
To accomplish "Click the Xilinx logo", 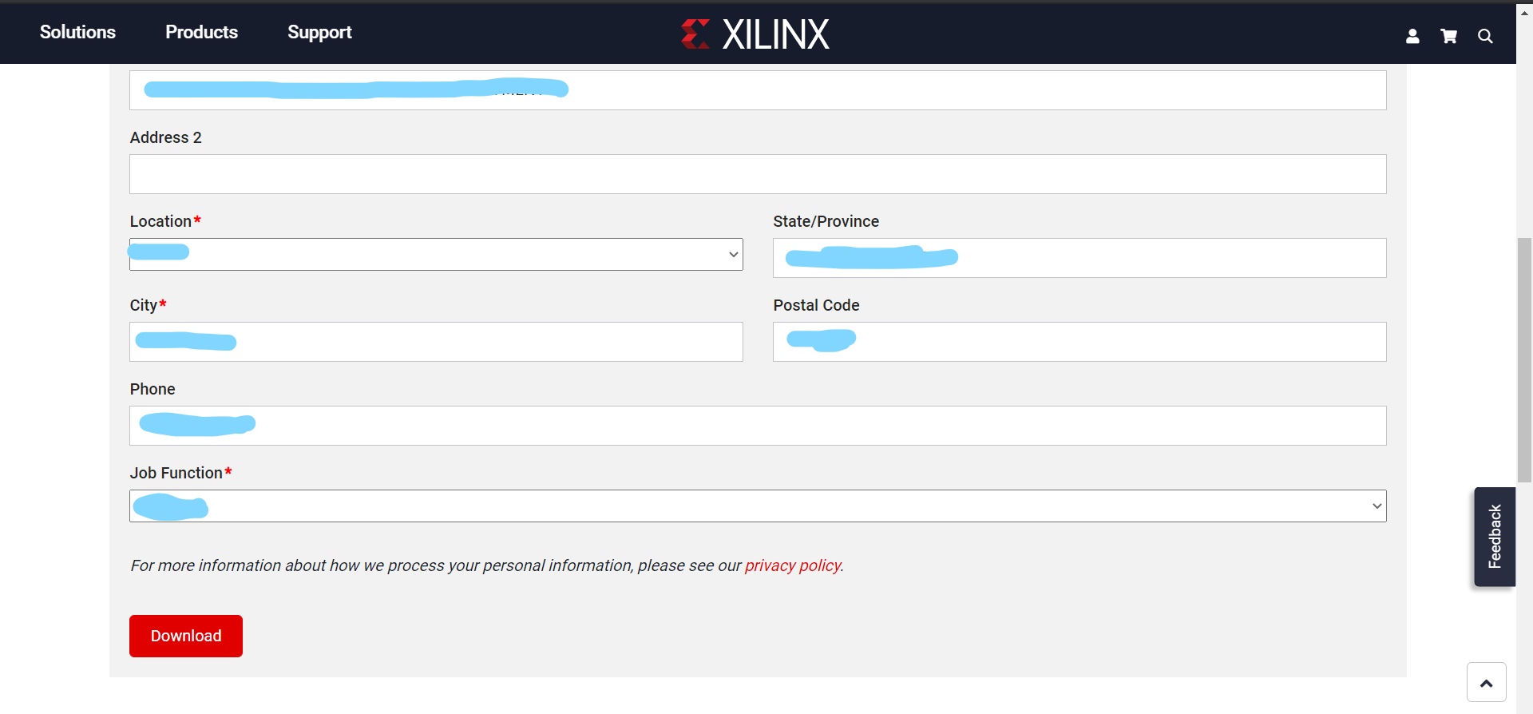I will pos(755,34).
